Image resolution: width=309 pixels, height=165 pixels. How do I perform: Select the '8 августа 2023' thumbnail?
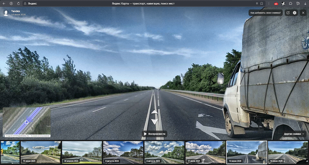[123, 152]
